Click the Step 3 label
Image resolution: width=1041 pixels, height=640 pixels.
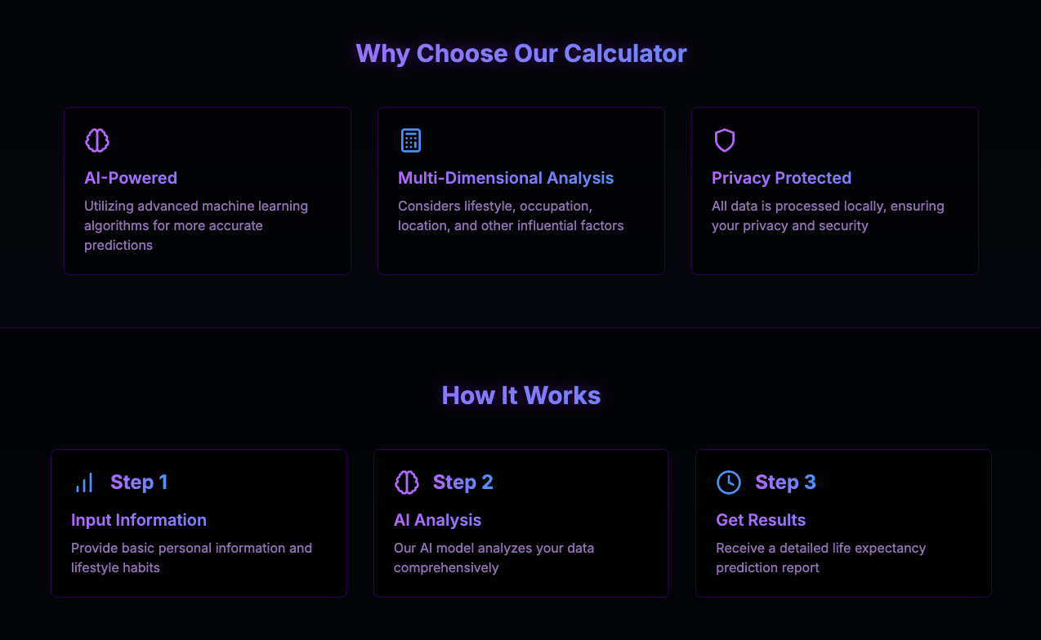[785, 482]
